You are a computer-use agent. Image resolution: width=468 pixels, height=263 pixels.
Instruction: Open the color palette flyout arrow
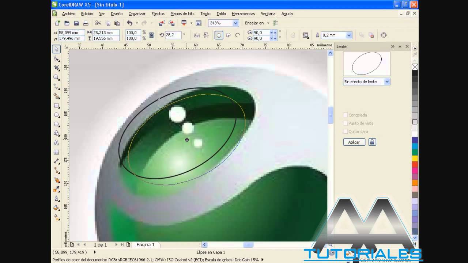(415, 48)
